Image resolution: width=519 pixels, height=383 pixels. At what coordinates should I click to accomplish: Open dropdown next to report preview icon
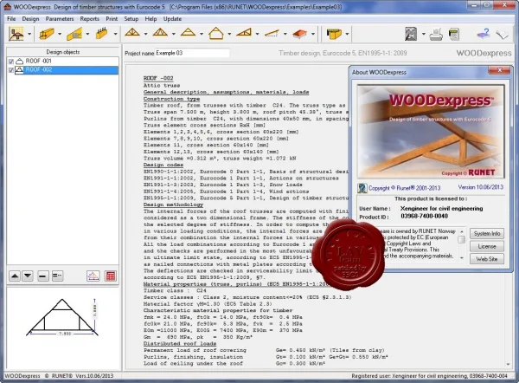tap(423, 34)
